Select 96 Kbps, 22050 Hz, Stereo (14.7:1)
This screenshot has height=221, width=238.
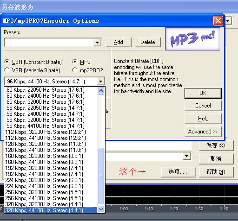(51, 108)
